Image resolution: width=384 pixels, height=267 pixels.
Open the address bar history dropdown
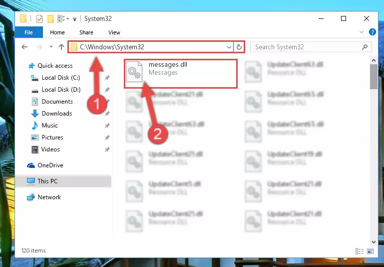click(x=229, y=47)
